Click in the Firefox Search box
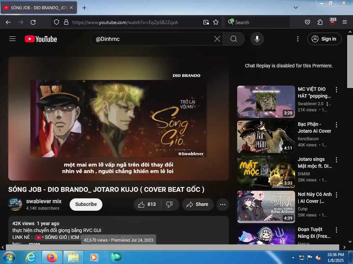The width and height of the screenshot is (353, 264). coord(257,22)
